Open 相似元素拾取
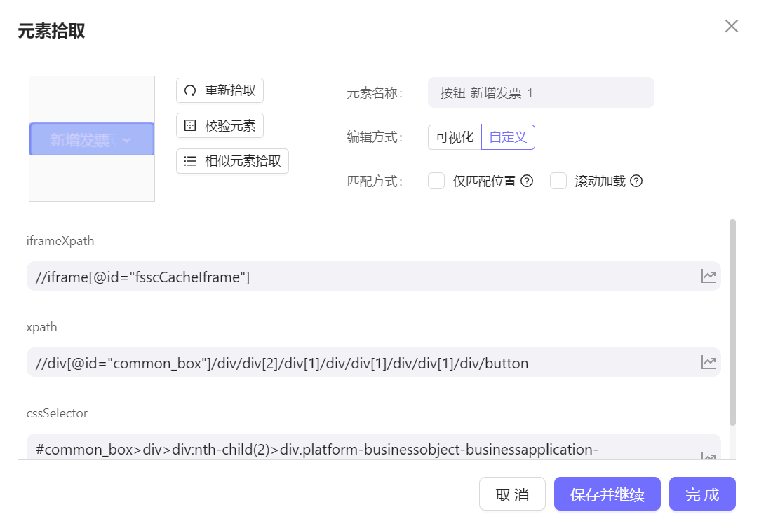This screenshot has width=759, height=526. (x=232, y=161)
